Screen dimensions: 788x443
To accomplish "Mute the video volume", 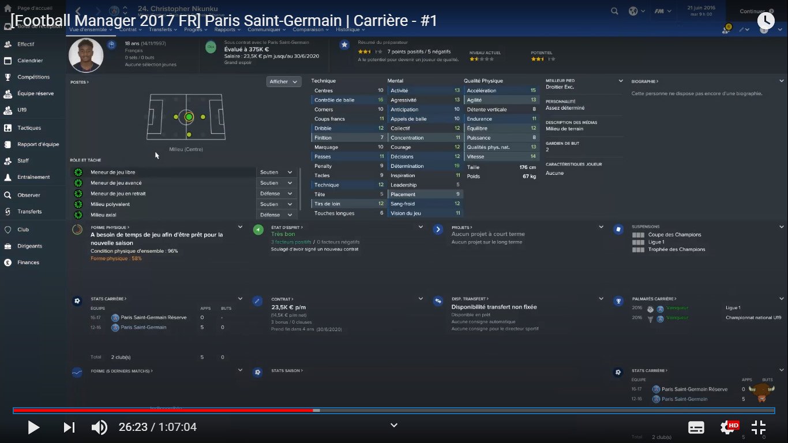I will [x=99, y=427].
